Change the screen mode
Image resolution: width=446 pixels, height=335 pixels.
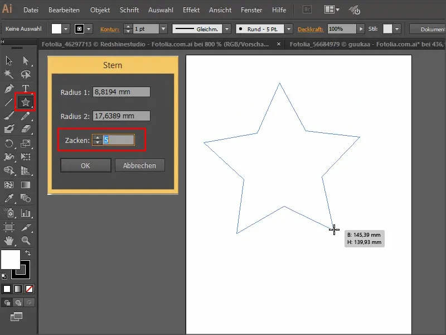pyautogui.click(x=16, y=317)
